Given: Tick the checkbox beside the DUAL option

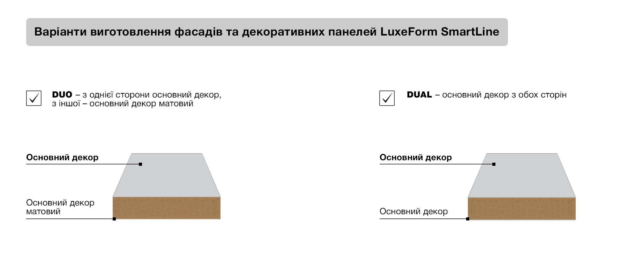Looking at the screenshot, I should [x=387, y=98].
